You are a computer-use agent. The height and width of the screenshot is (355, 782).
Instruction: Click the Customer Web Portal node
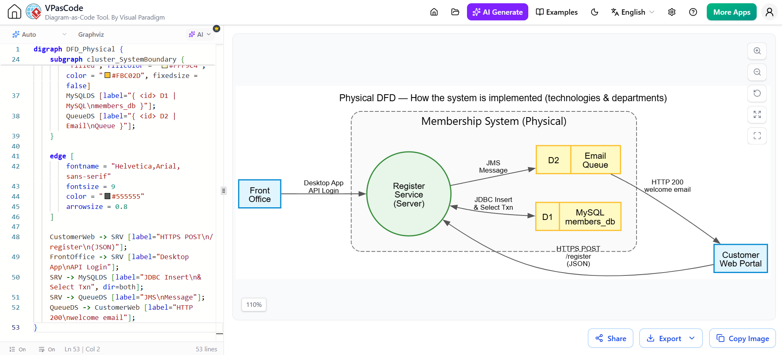[x=740, y=259]
